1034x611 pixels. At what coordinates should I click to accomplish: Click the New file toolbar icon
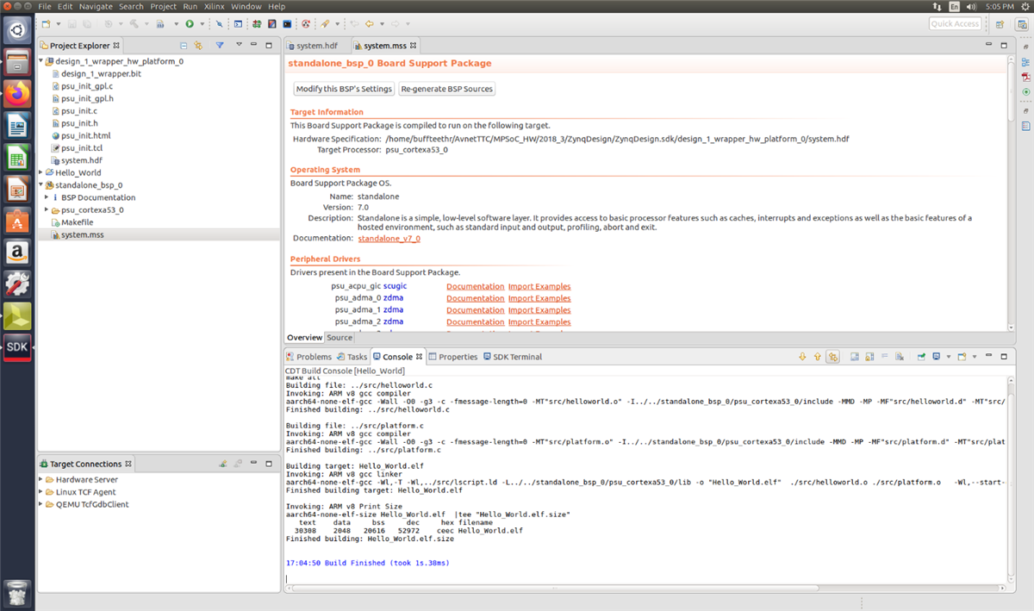46,24
